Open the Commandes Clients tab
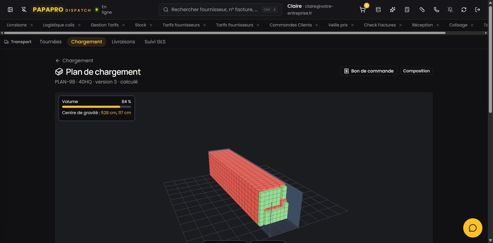 click(291, 25)
